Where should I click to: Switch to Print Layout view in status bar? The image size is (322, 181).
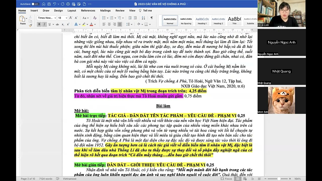[x=238, y=179]
